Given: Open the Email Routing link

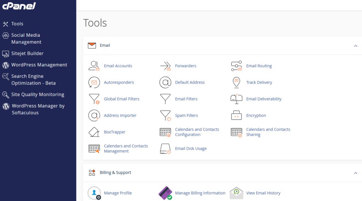Looking at the screenshot, I should click(259, 66).
